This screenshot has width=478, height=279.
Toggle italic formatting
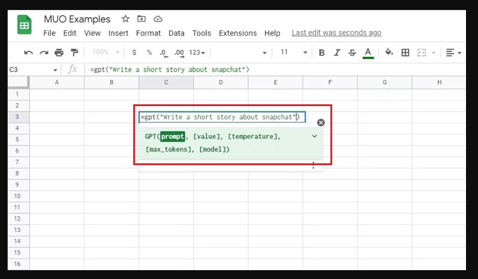coord(337,52)
